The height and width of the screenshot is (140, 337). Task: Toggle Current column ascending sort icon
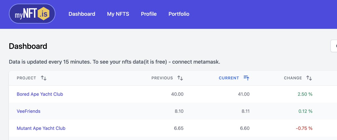coord(246,78)
